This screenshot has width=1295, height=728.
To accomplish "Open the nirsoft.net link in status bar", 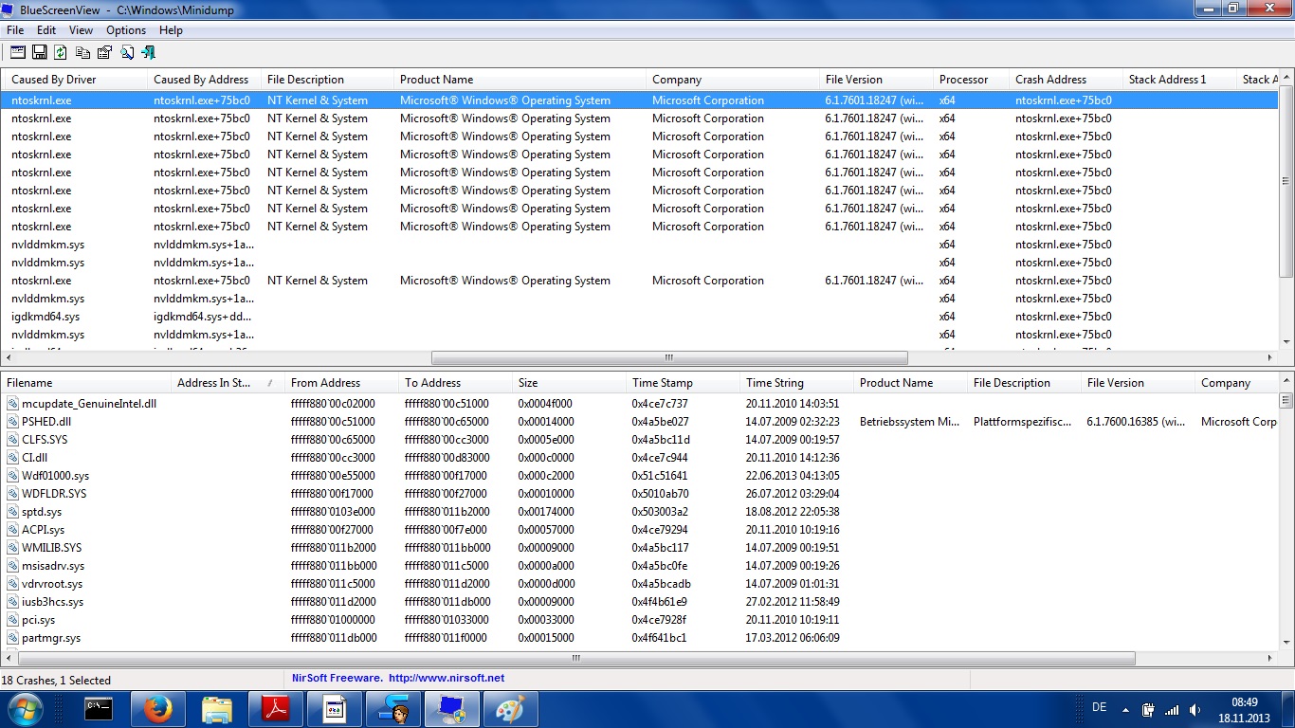I will 447,679.
